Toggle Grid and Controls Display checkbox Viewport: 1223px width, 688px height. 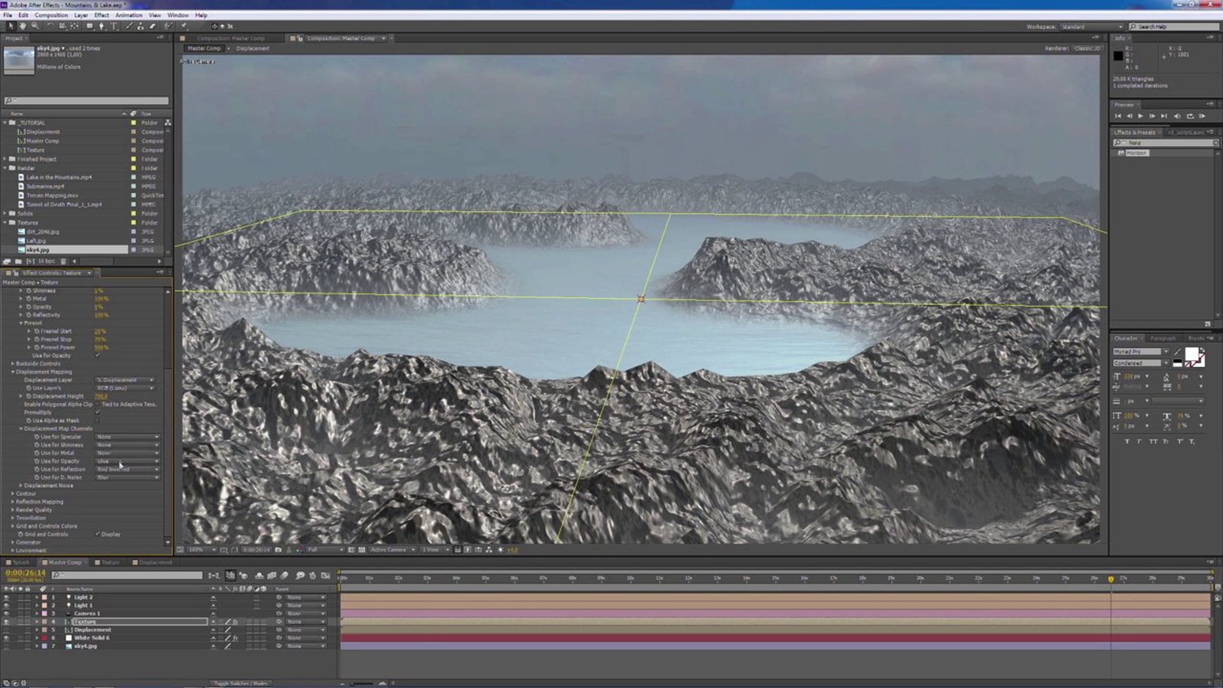pyautogui.click(x=97, y=534)
